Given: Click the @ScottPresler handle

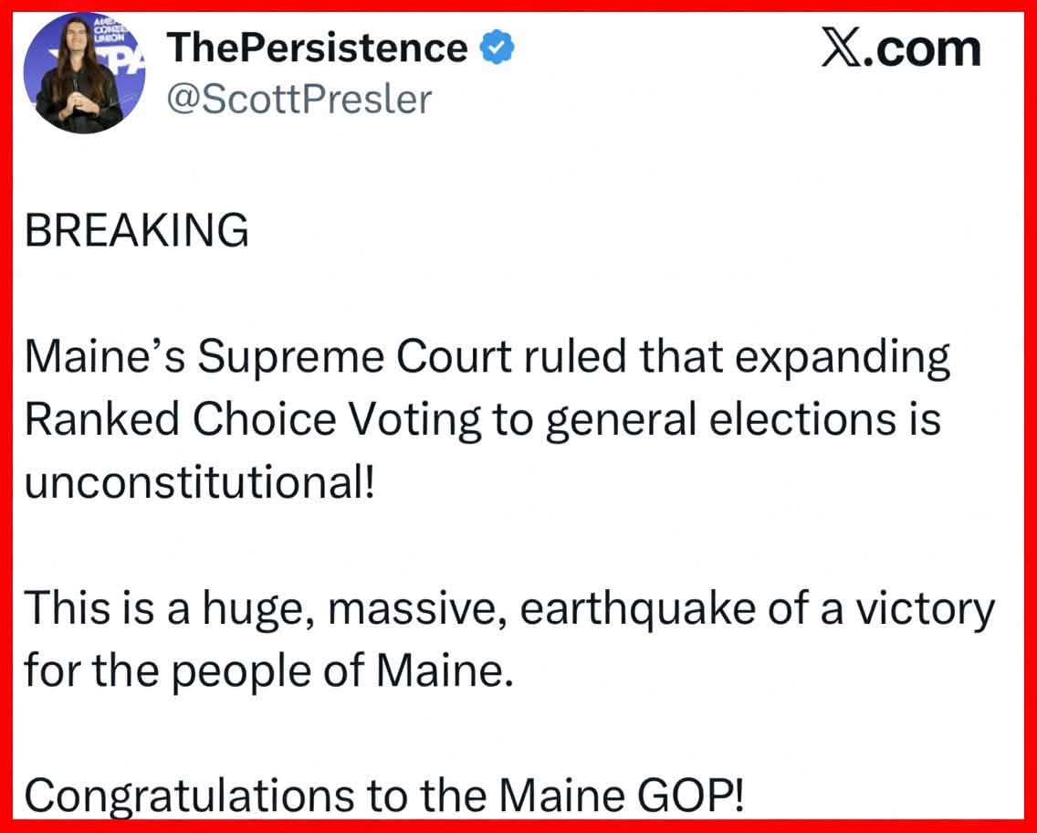Looking at the screenshot, I should (x=299, y=99).
